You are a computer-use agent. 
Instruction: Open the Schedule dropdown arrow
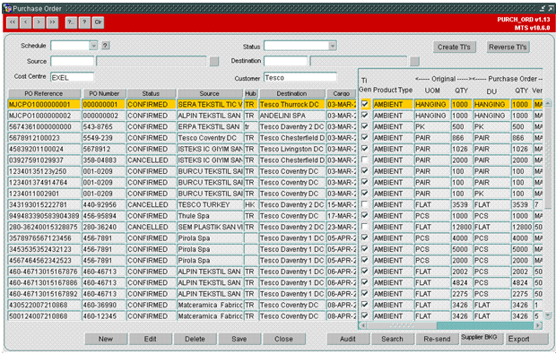click(x=93, y=46)
